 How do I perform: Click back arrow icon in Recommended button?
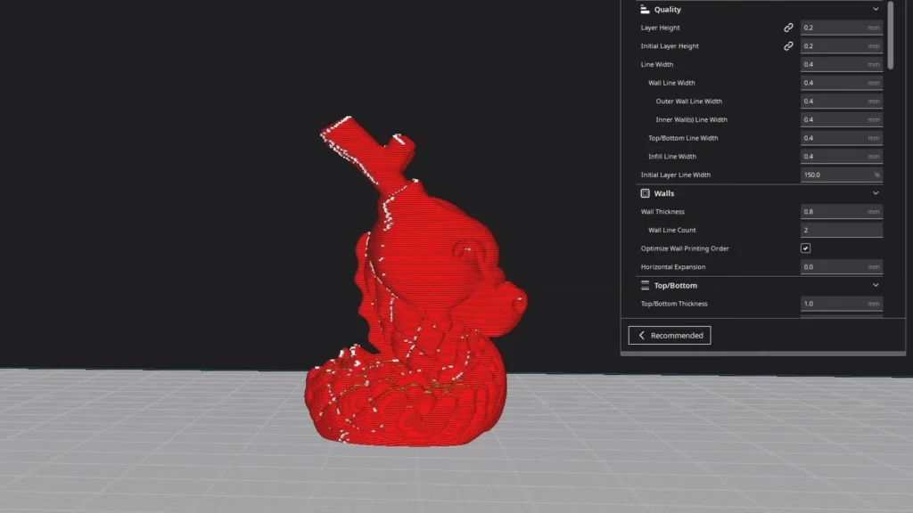(x=642, y=335)
